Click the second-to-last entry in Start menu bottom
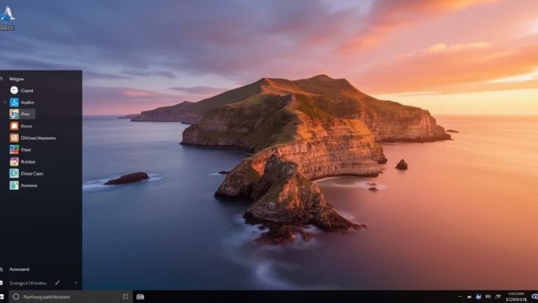This screenshot has height=303, width=538. [20, 269]
